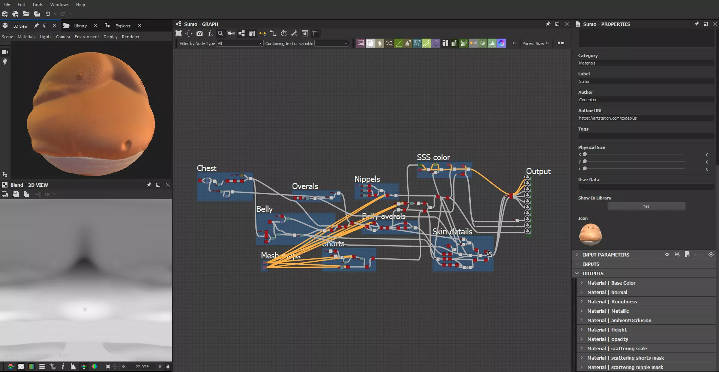The image size is (719, 372).
Task: Click the Author URL input field
Action: pyautogui.click(x=645, y=118)
